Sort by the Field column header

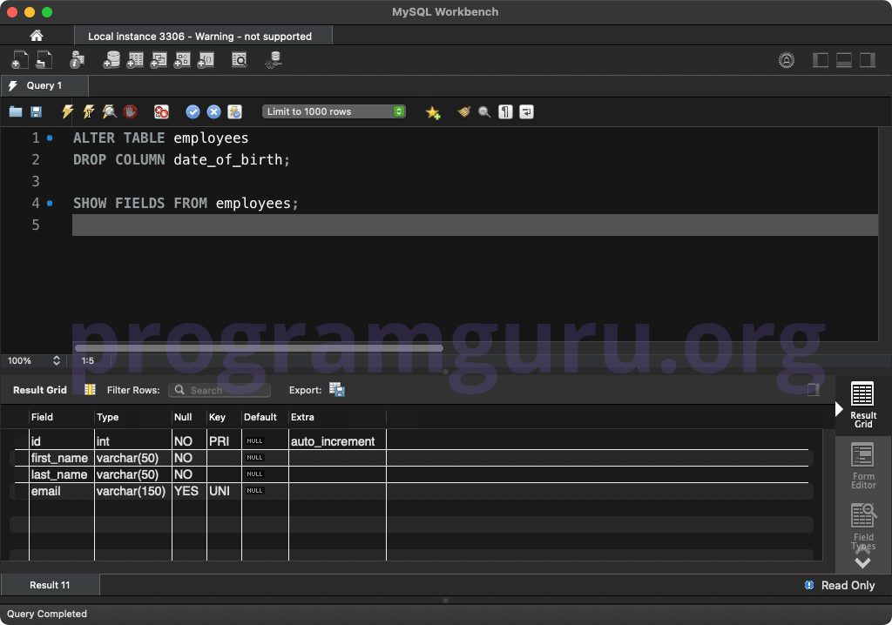tap(62, 417)
